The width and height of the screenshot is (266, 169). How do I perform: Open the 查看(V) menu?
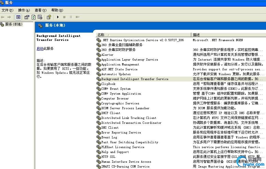pos(41,10)
